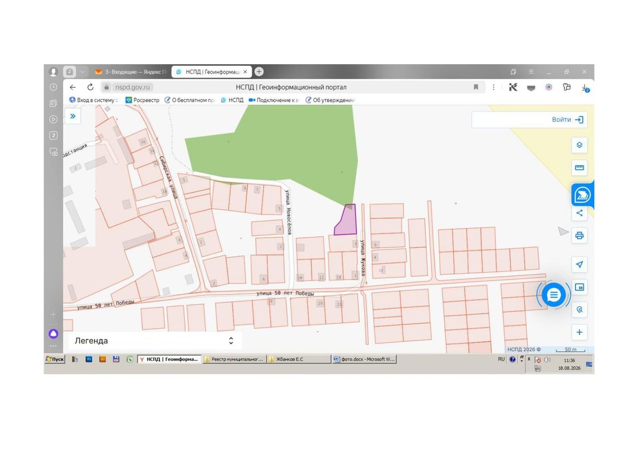
Task: Open history clock in sidebar
Action: click(53, 87)
